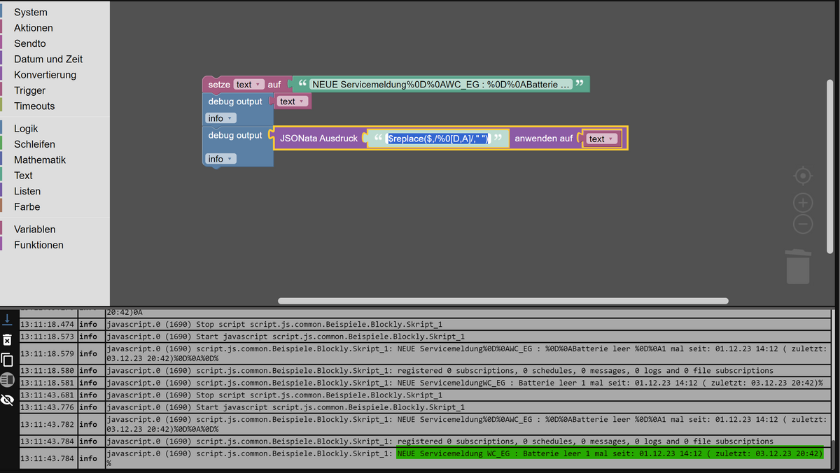Viewport: 840px width, 473px height.
Task: Hide the log with crossed-eye icon
Action: click(x=7, y=400)
